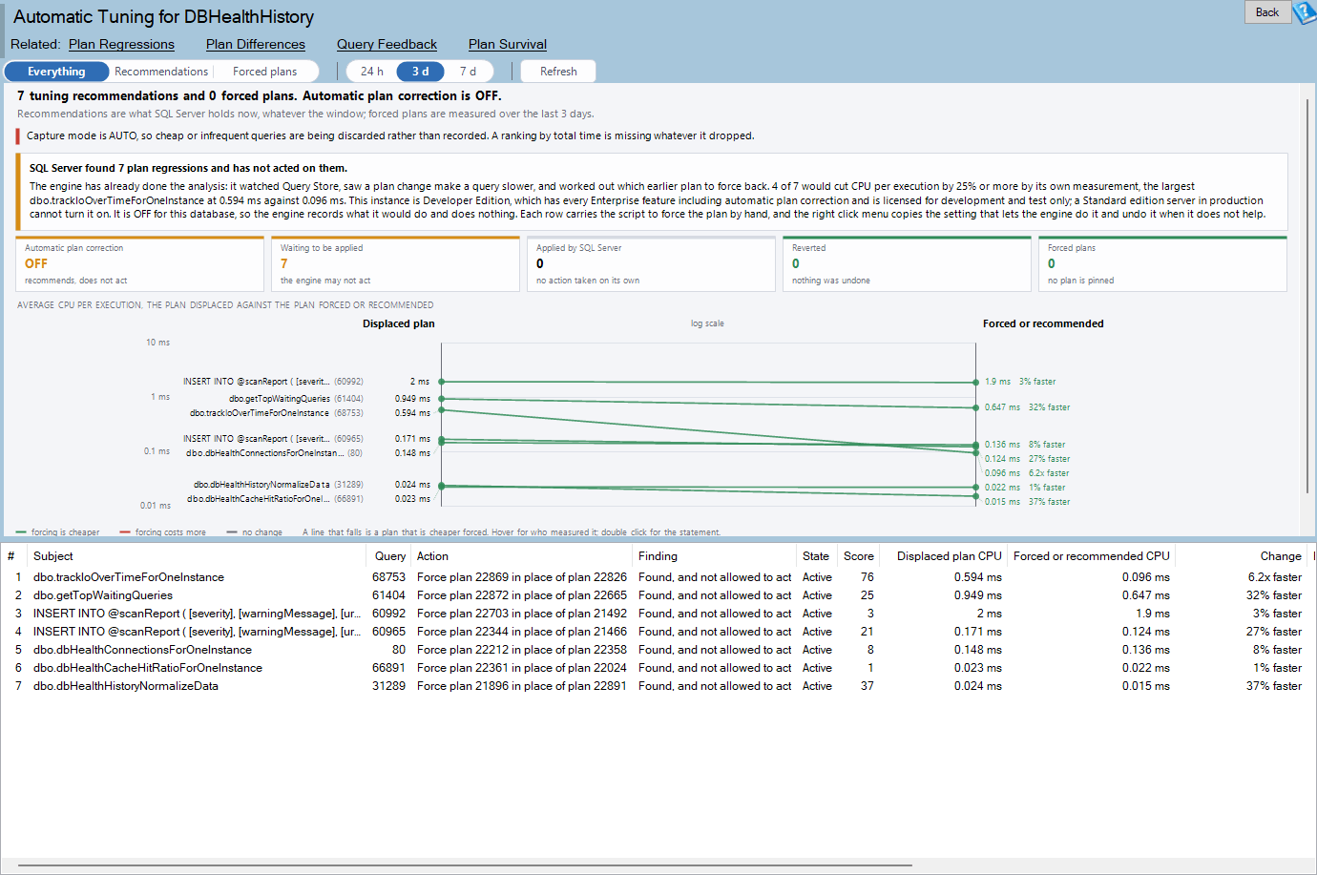Choose the 7 d time window
The image size is (1317, 875).
coord(468,72)
